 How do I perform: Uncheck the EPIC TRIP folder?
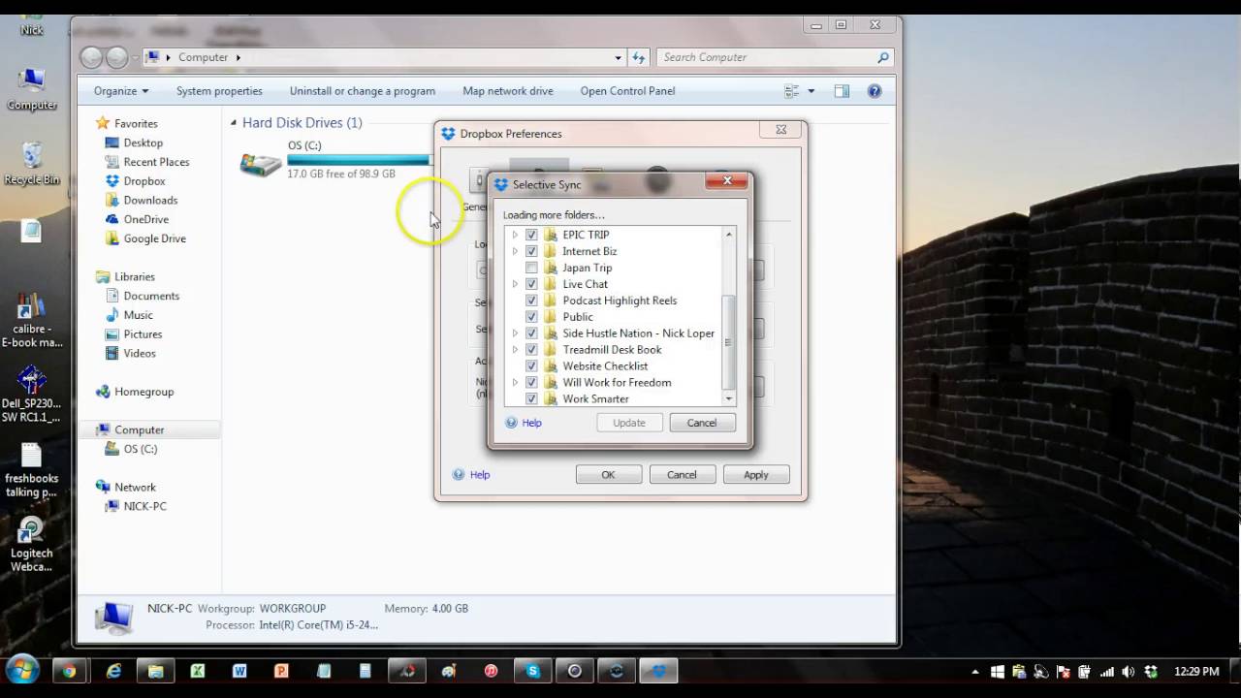pos(531,235)
